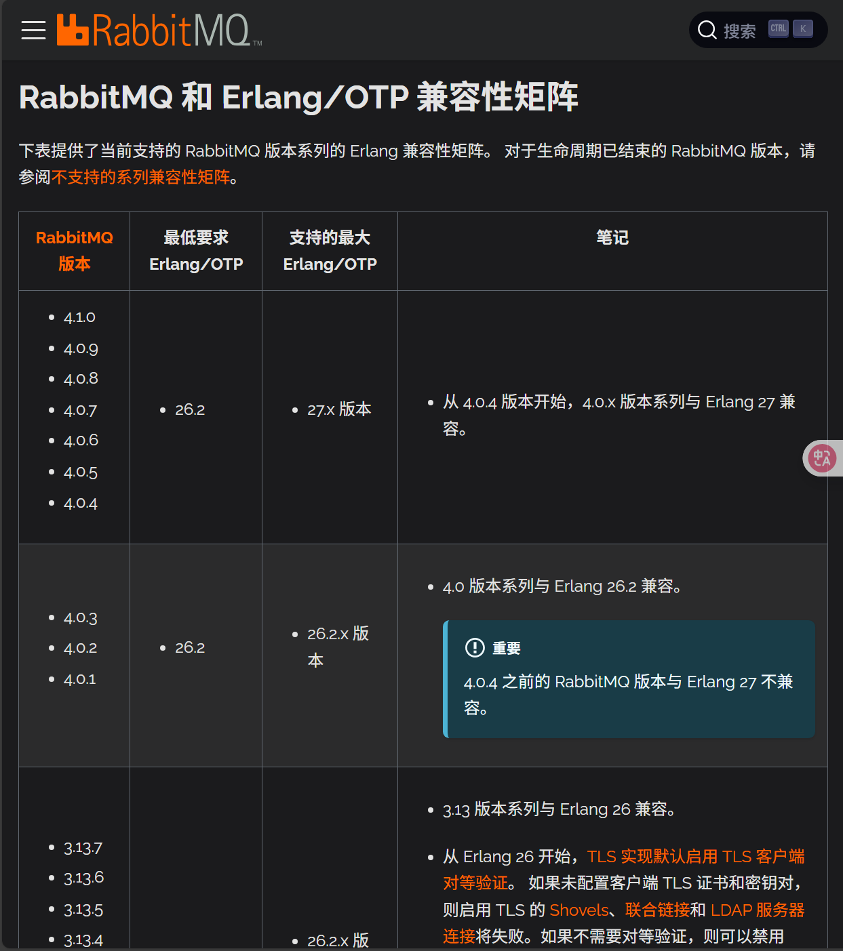Follow the LDAP 服务器 link
The image size is (843, 951).
click(757, 910)
